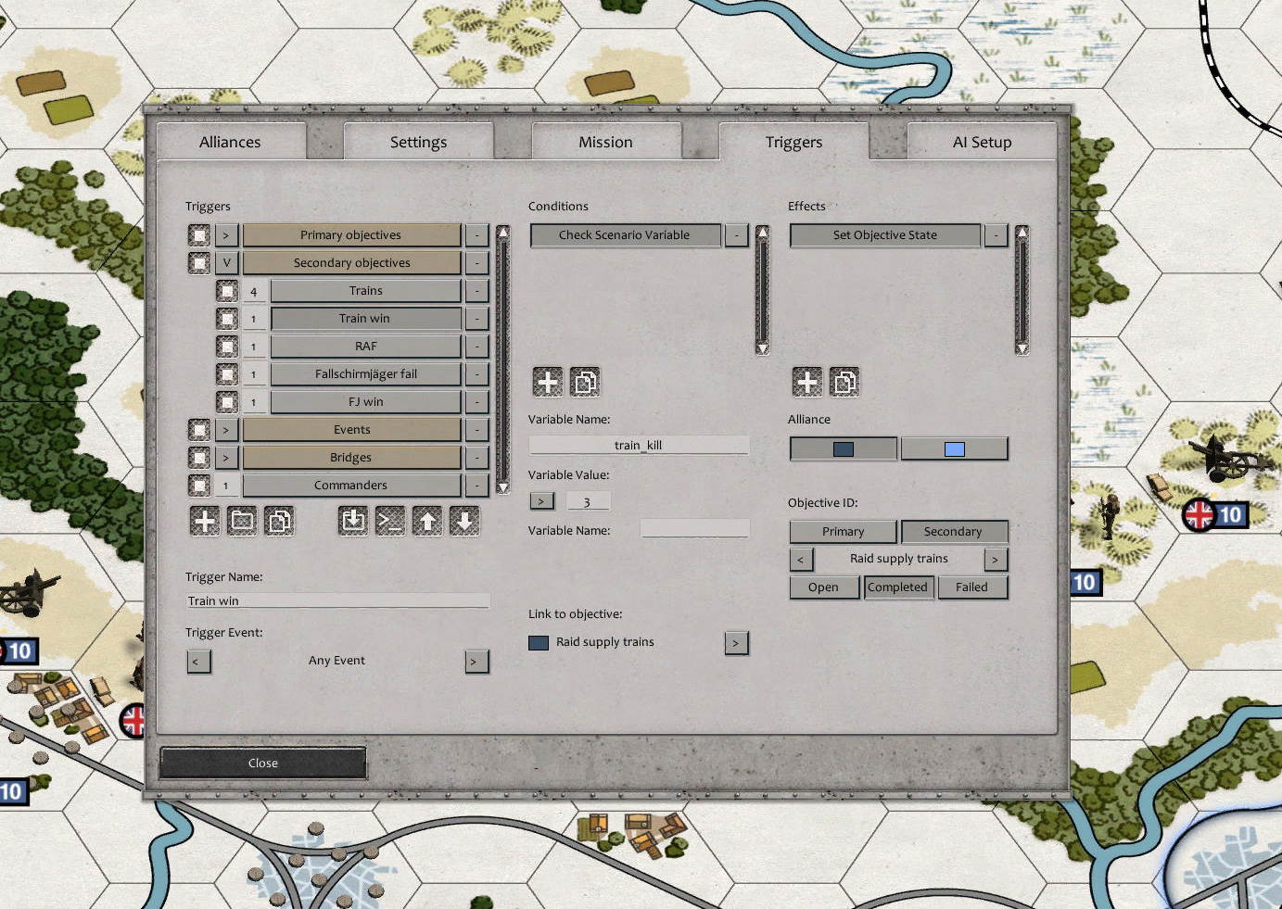Set objective state to Open
Image resolution: width=1282 pixels, height=909 pixels.
[x=824, y=587]
